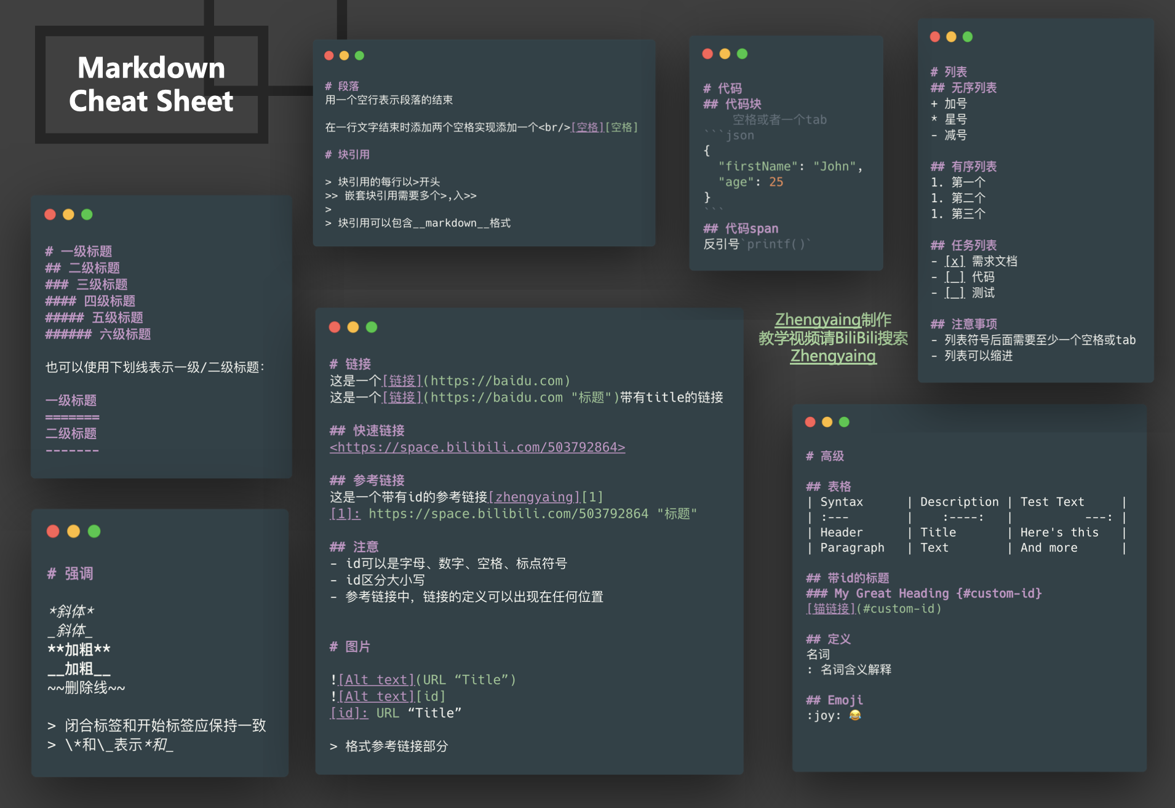Click the 'Here's this' table cell
The image size is (1175, 808).
(x=1059, y=533)
